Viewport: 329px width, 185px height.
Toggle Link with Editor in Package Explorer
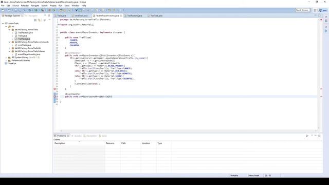coord(39,20)
